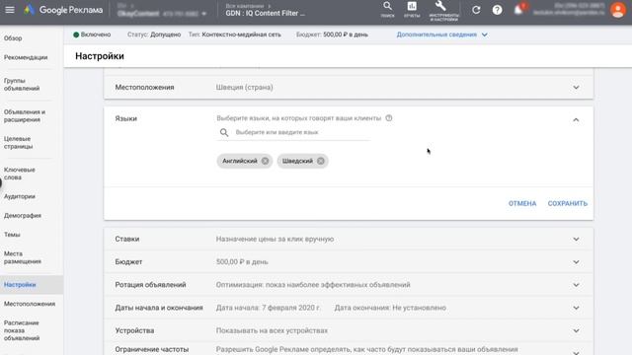The height and width of the screenshot is (355, 632).
Task: Click the Настройки page heading
Action: tap(100, 56)
